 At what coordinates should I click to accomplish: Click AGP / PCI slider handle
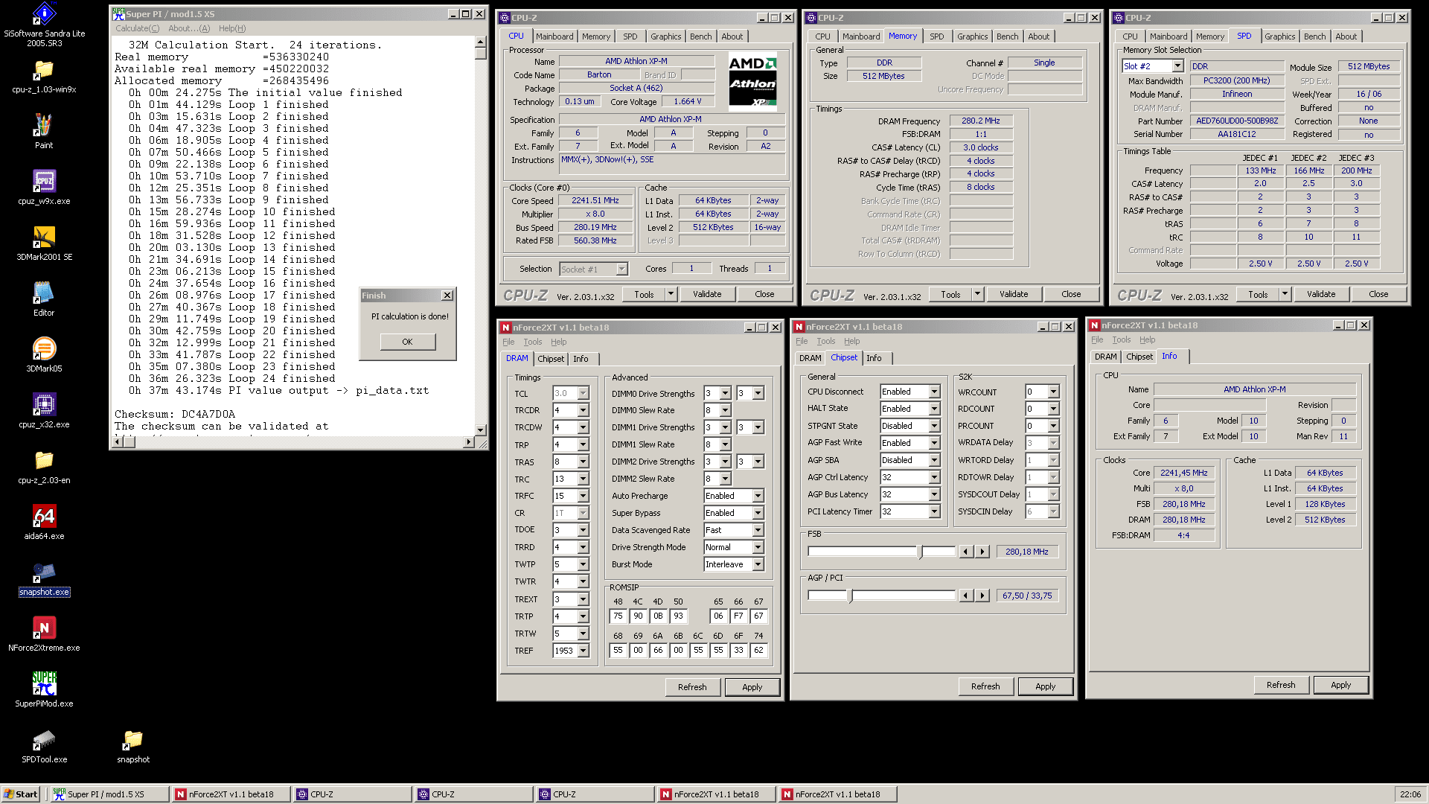pyautogui.click(x=851, y=596)
